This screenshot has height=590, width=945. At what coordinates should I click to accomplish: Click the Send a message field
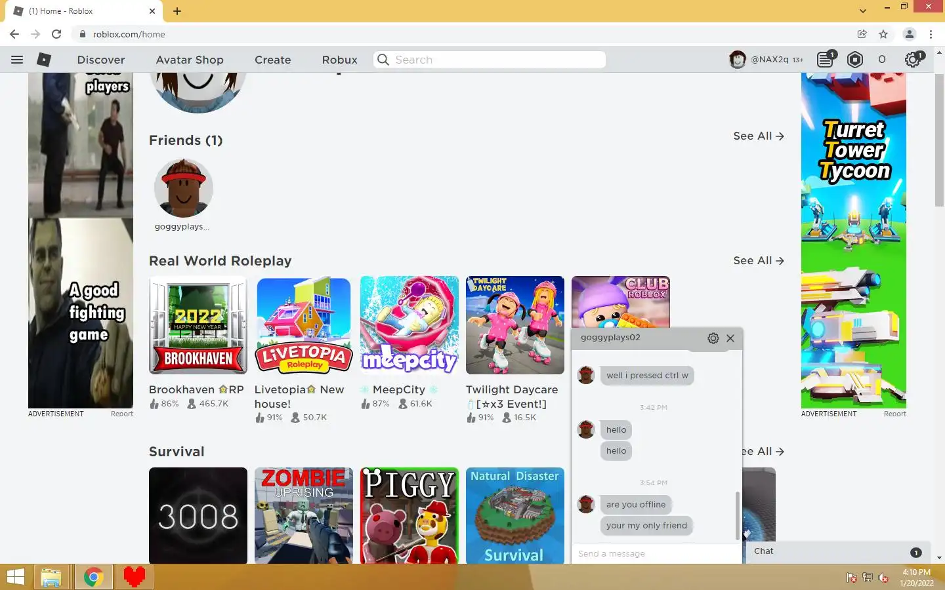[x=656, y=554]
